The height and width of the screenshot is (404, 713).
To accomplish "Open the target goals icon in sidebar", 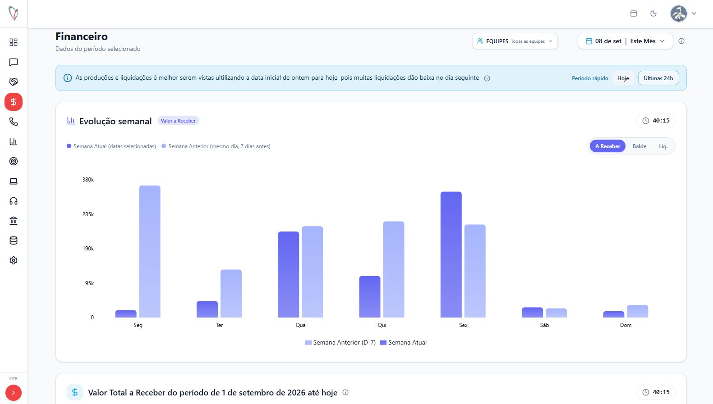I will (x=14, y=161).
